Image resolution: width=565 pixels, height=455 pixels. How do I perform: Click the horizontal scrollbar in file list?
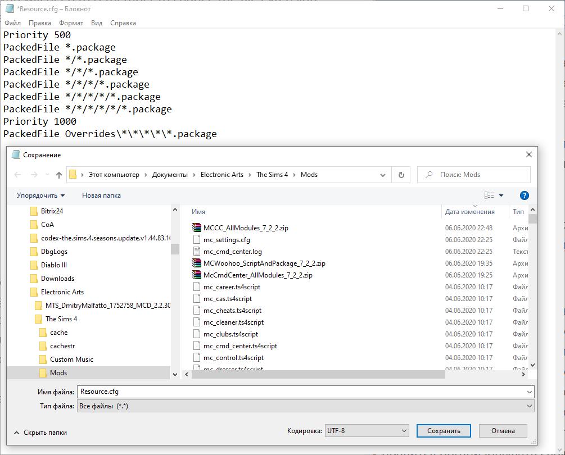click(x=318, y=374)
